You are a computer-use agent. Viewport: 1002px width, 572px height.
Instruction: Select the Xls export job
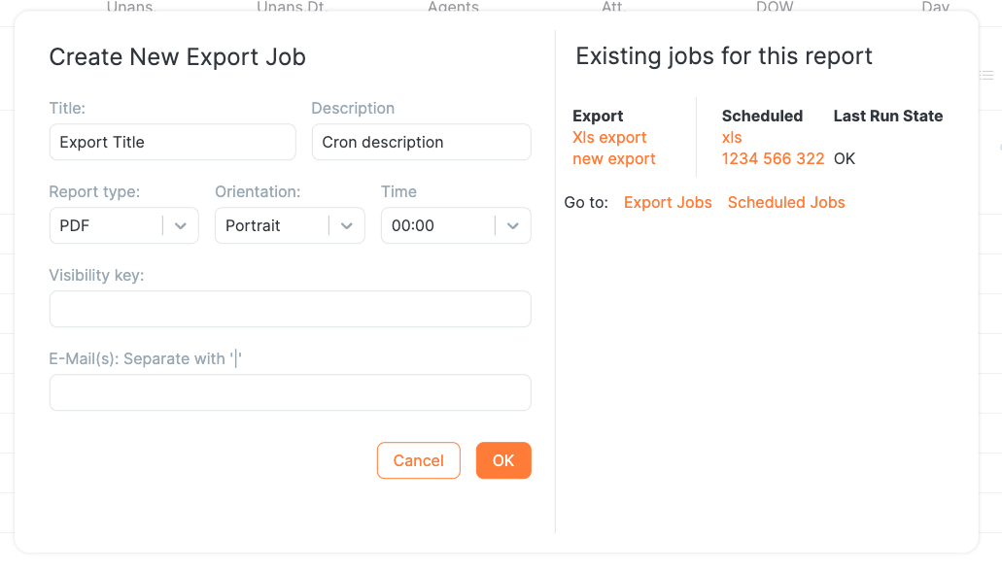[x=609, y=137]
